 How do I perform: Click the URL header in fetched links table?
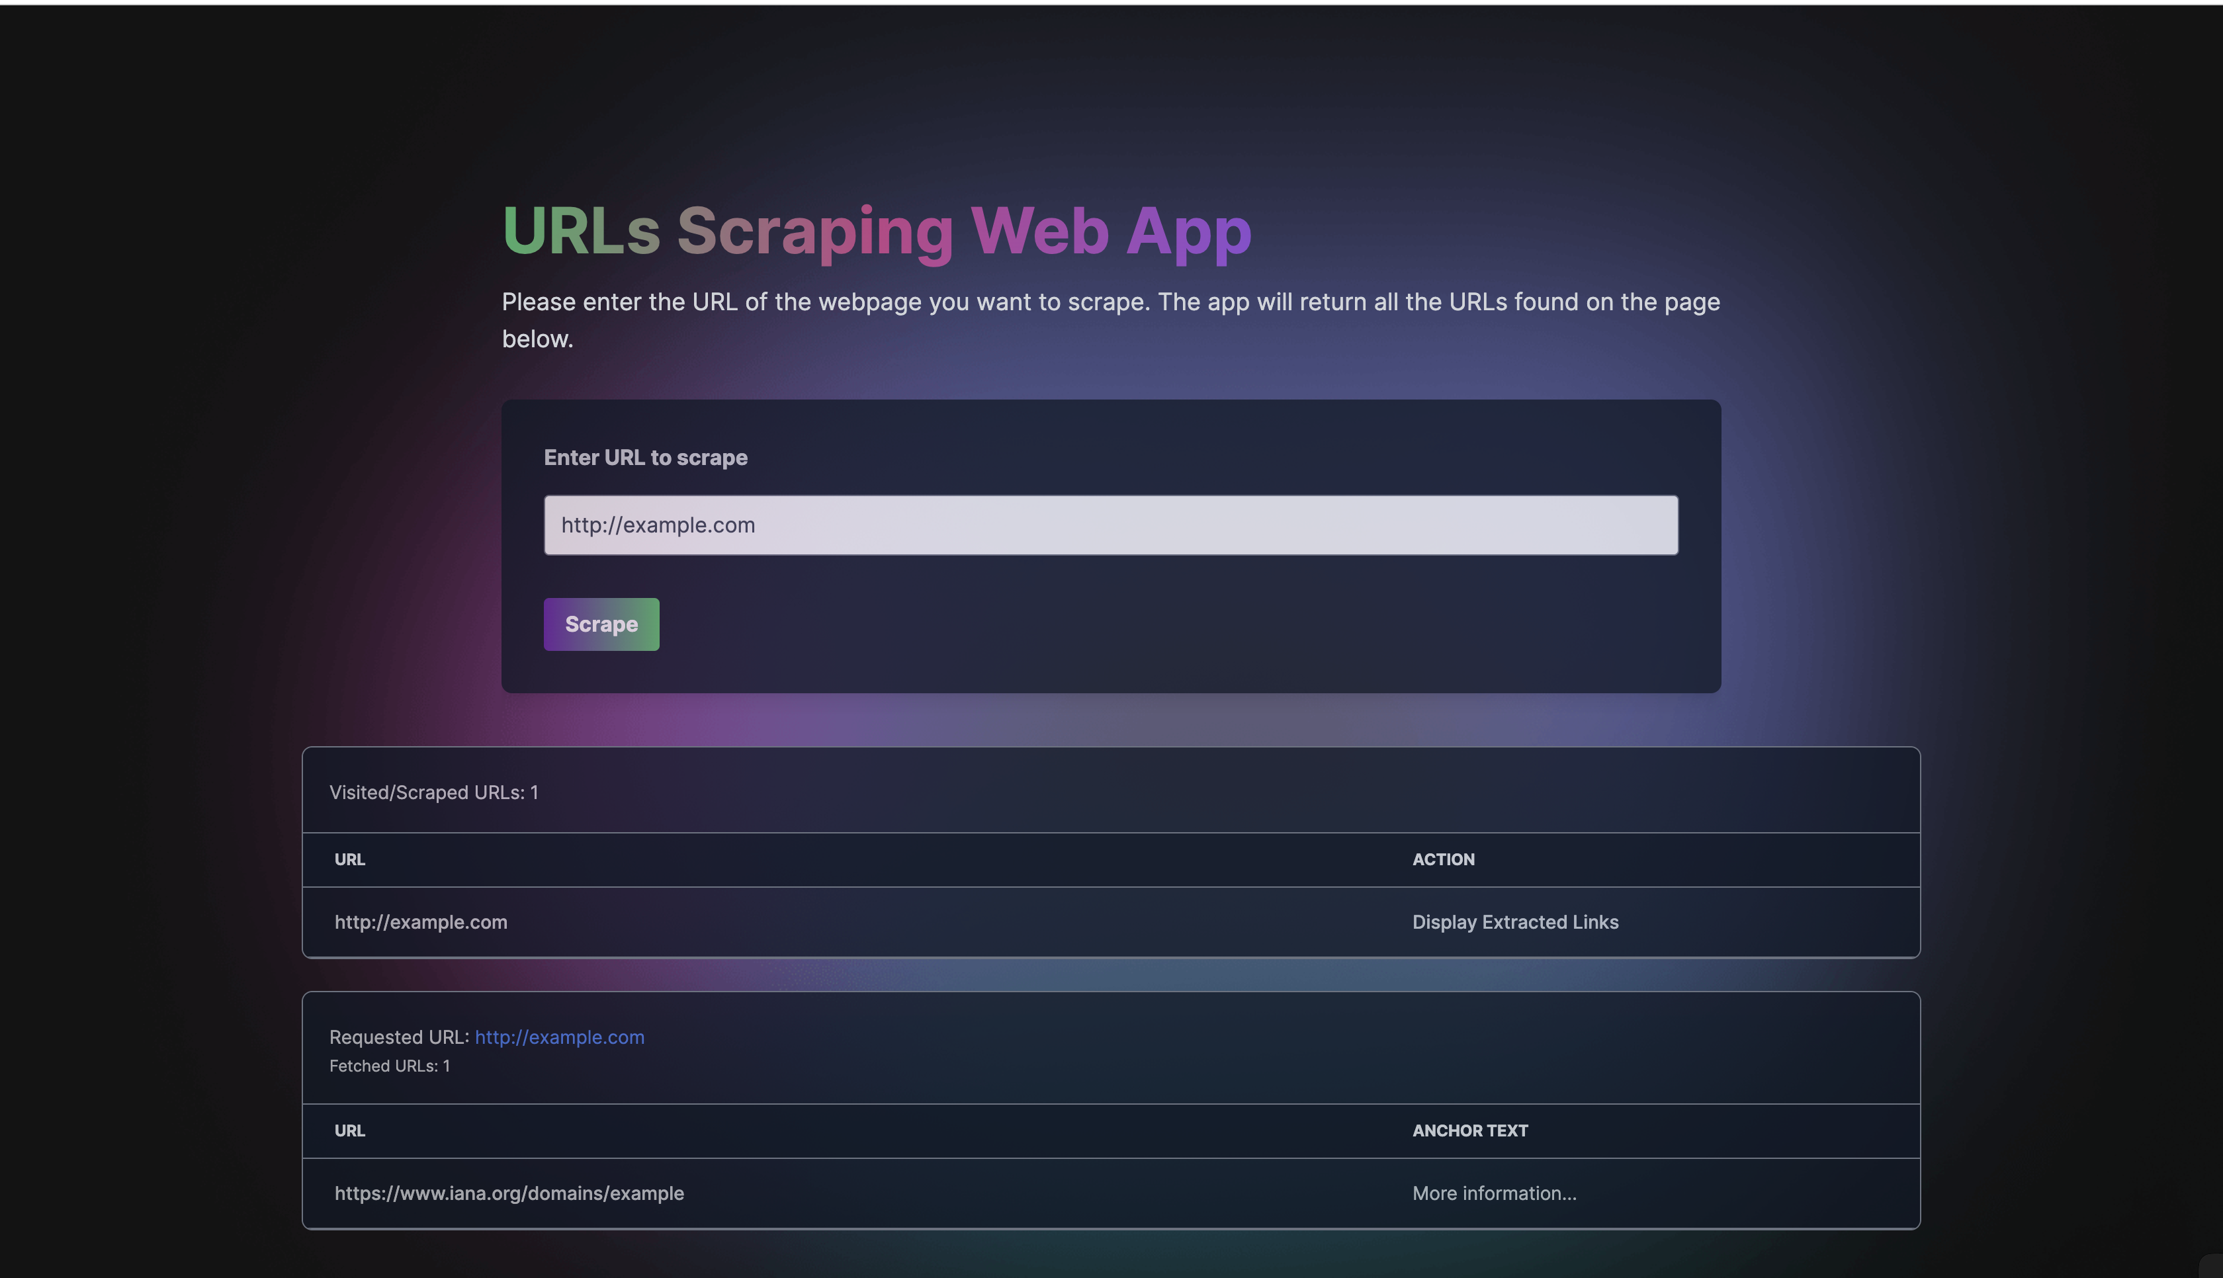click(x=349, y=1130)
